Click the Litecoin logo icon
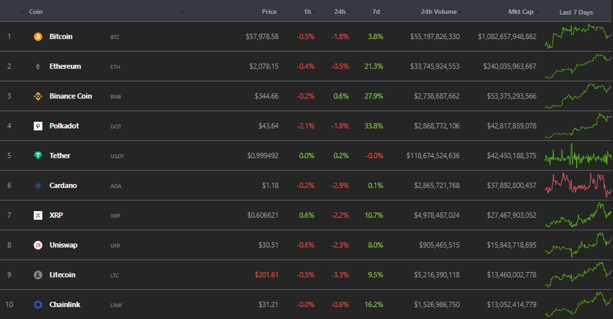Image resolution: width=613 pixels, height=319 pixels. coord(38,275)
